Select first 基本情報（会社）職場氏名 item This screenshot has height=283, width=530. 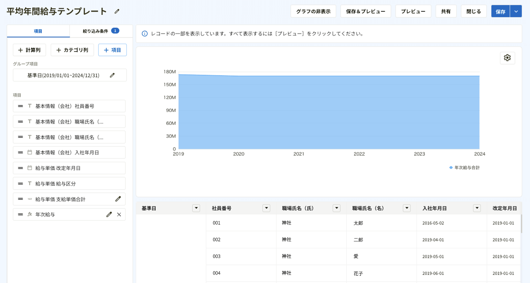[69, 122]
